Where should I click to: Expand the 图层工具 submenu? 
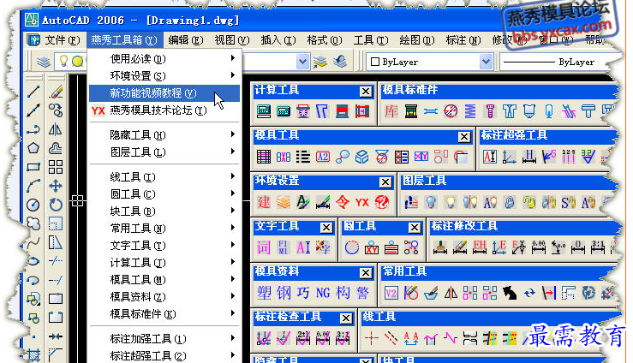click(164, 152)
